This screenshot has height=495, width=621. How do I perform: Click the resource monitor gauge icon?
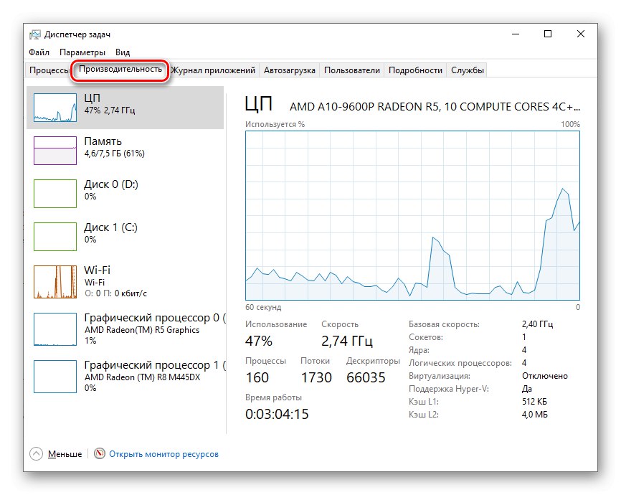coord(100,453)
